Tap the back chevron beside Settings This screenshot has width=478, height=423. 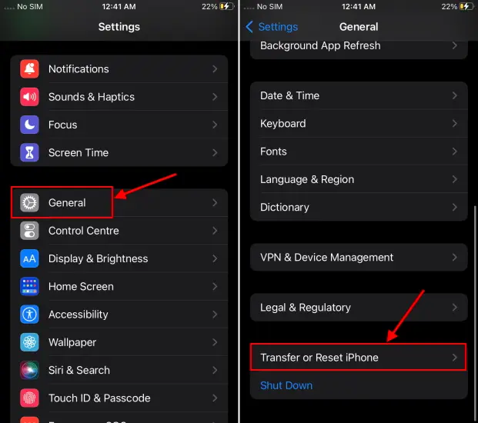click(249, 27)
